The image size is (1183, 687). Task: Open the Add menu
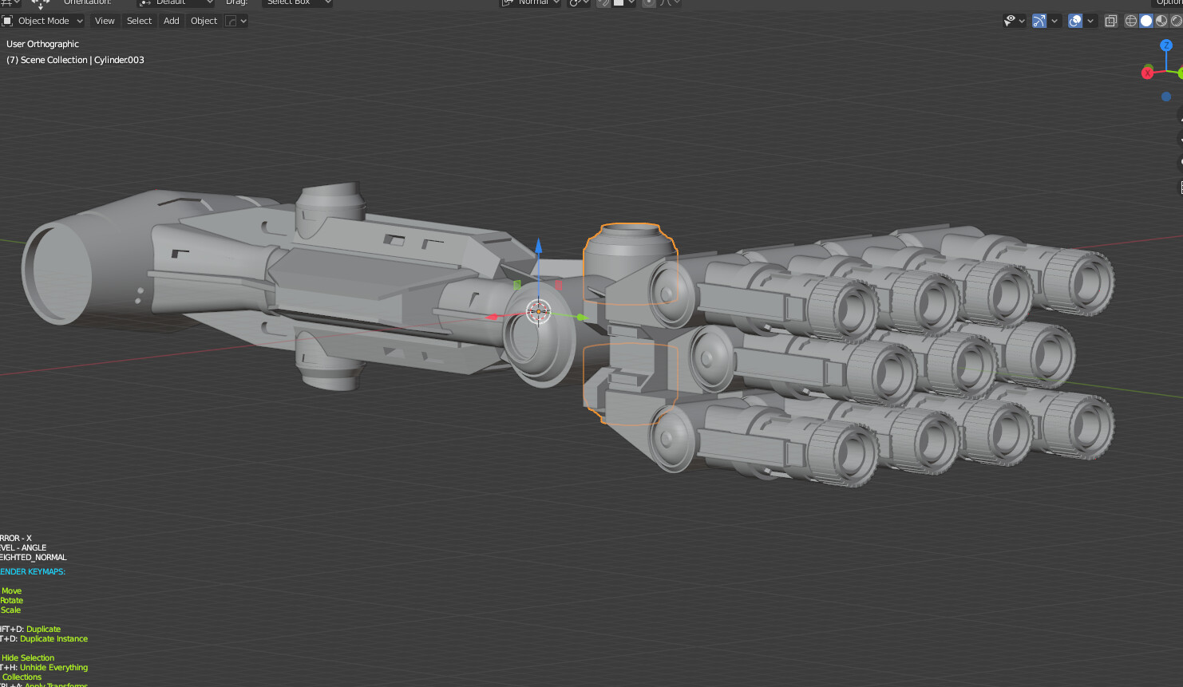point(171,21)
